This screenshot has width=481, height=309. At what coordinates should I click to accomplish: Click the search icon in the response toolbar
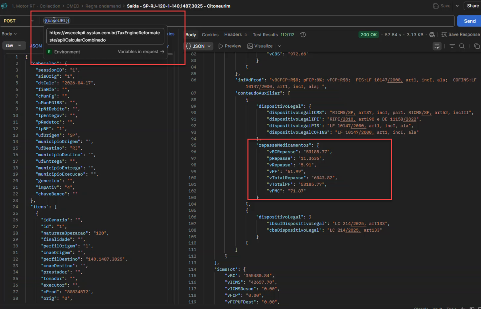tap(462, 46)
